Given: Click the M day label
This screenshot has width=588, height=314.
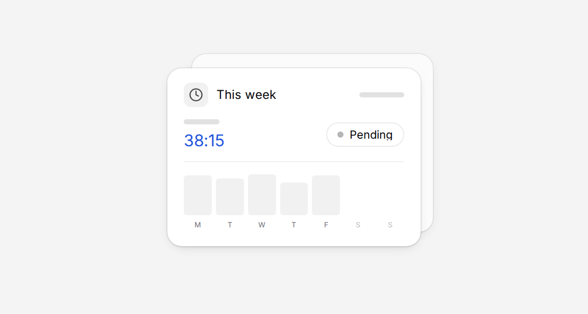Looking at the screenshot, I should [x=198, y=225].
